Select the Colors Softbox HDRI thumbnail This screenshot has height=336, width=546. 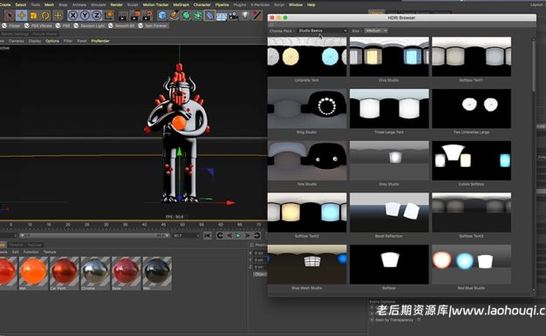coord(471,160)
